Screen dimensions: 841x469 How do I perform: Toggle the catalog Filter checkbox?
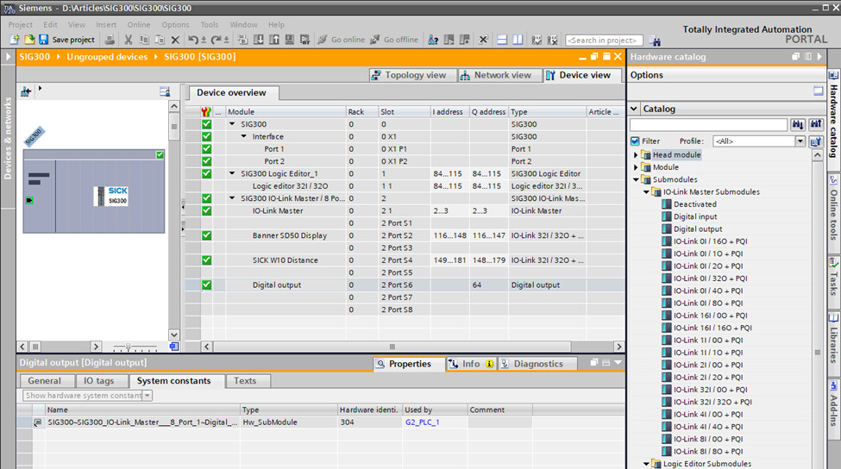coord(635,141)
